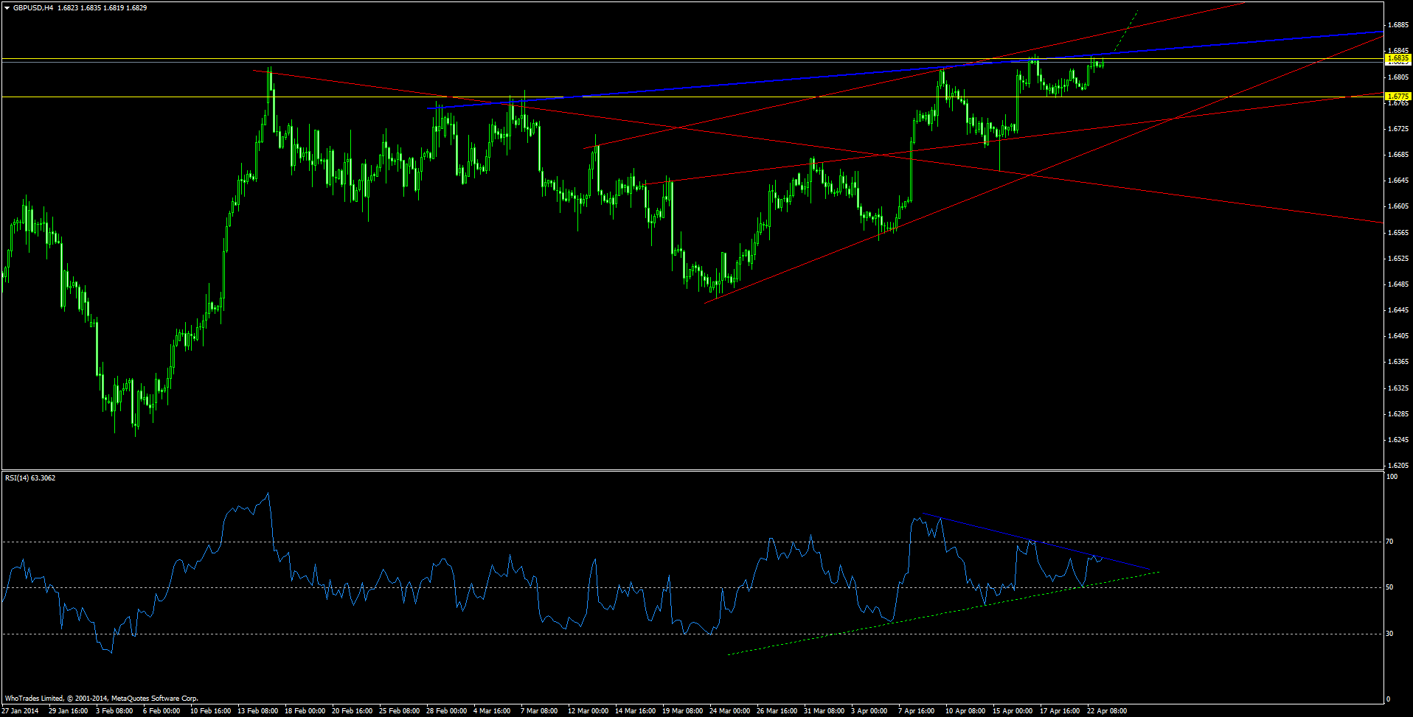The width and height of the screenshot is (1413, 717).
Task: Click the 12 Mar 00:00 time label
Action: (588, 711)
